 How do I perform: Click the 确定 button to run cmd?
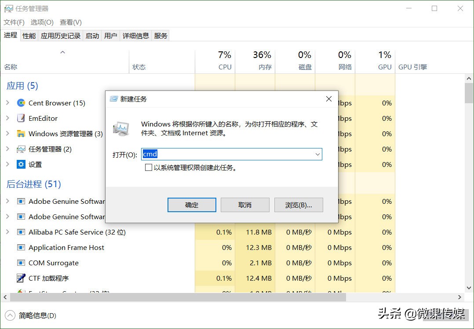tap(191, 205)
